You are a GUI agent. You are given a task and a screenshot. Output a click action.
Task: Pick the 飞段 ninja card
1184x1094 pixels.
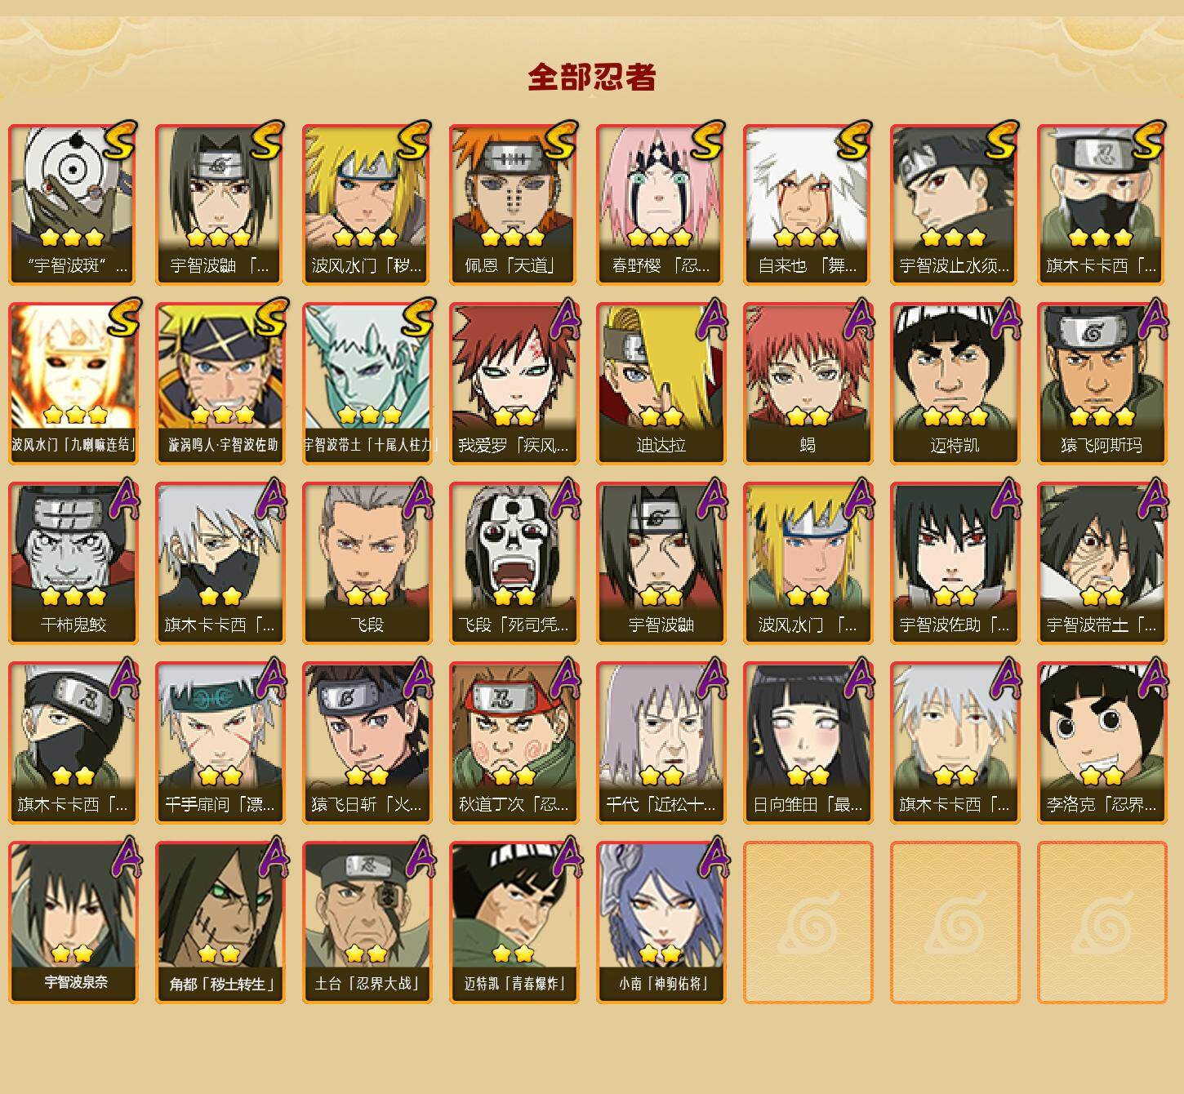point(367,563)
